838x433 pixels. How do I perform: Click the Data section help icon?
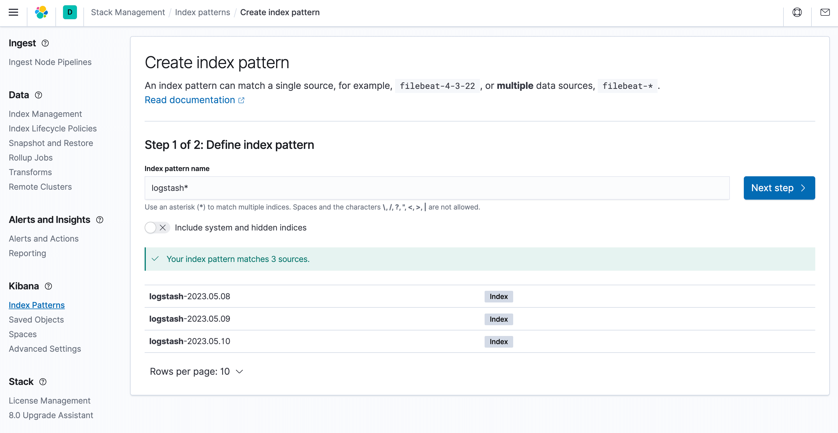pyautogui.click(x=38, y=95)
